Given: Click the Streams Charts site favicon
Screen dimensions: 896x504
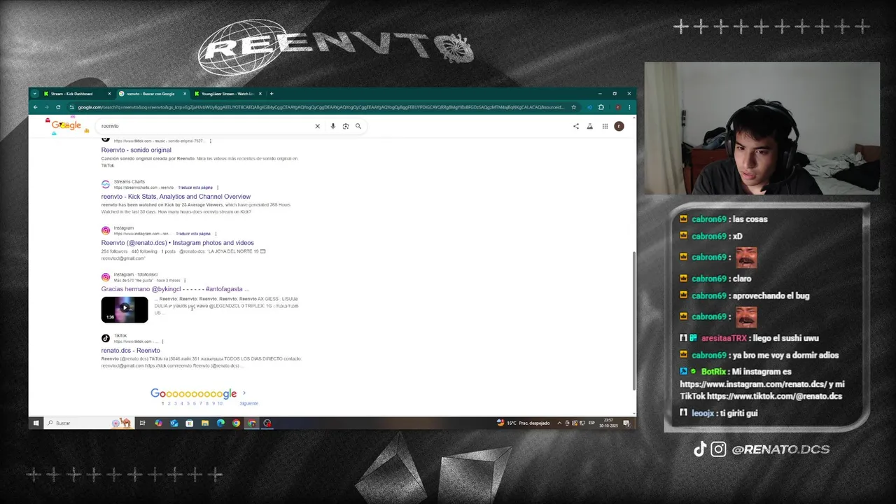Looking at the screenshot, I should click(x=106, y=184).
